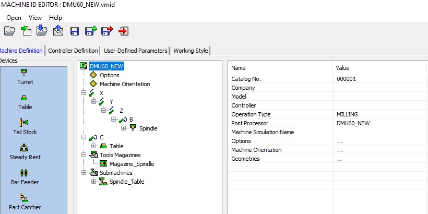428x214 pixels.
Task: Expand the Spindle_Table submachine node
Action: click(x=94, y=182)
